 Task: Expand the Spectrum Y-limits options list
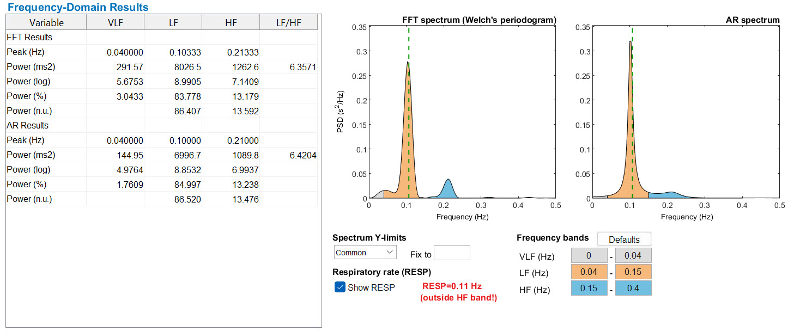click(x=390, y=252)
